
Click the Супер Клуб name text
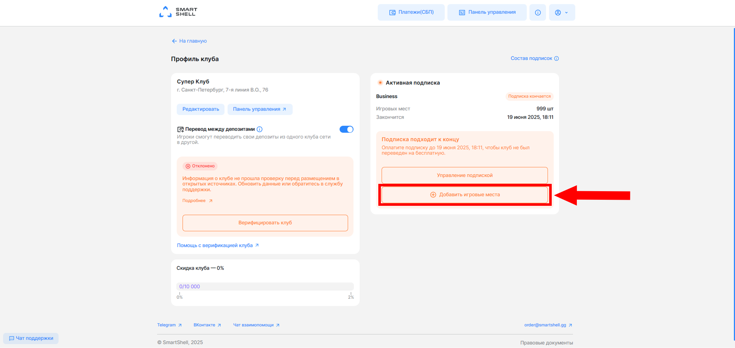pyautogui.click(x=193, y=82)
